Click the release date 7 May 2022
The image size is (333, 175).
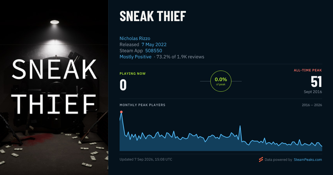(154, 44)
